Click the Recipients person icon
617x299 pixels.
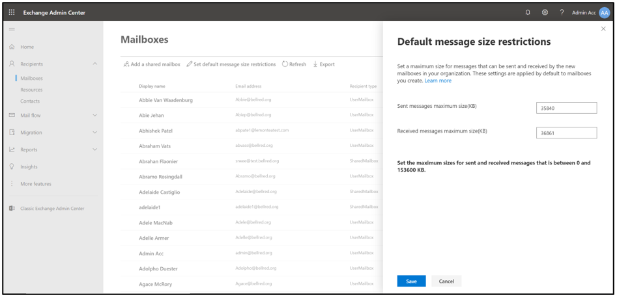(12, 64)
